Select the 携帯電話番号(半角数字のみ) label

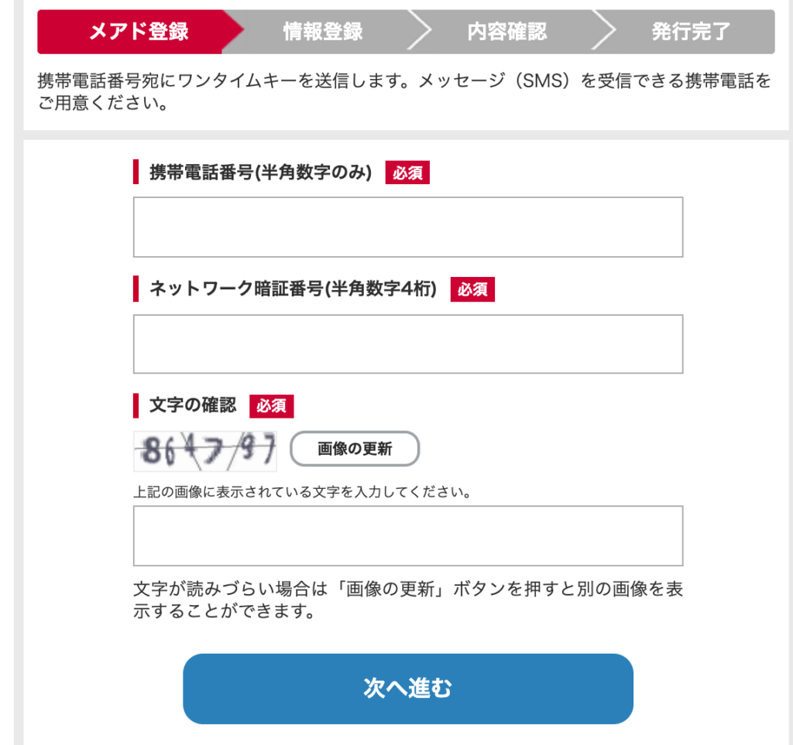pyautogui.click(x=260, y=173)
